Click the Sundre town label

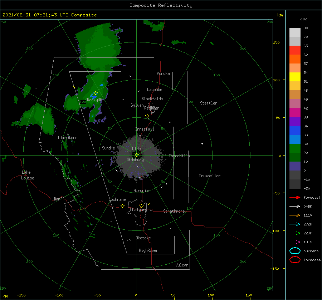click(x=108, y=148)
